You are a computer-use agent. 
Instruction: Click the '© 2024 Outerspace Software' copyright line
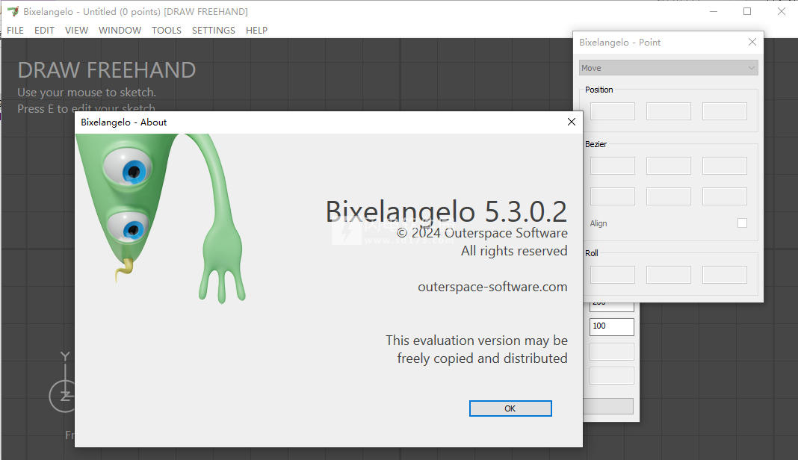coord(482,233)
